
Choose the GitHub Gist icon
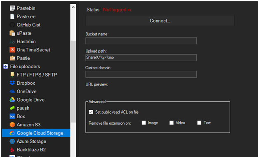12,25
